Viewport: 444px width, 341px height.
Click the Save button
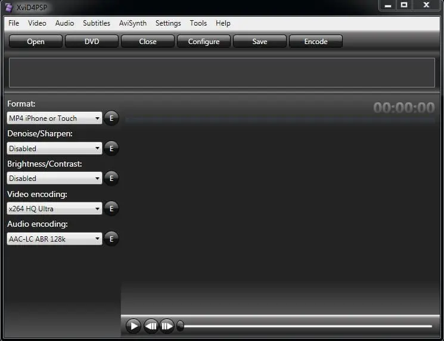260,42
